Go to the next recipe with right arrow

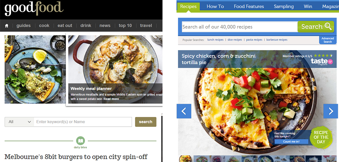tap(331, 111)
